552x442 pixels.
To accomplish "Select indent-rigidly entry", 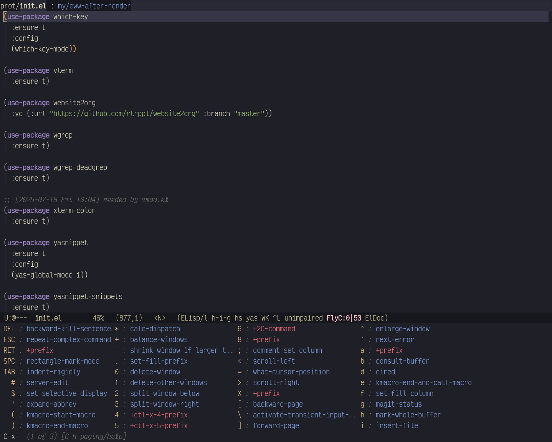I will pyautogui.click(x=53, y=372).
